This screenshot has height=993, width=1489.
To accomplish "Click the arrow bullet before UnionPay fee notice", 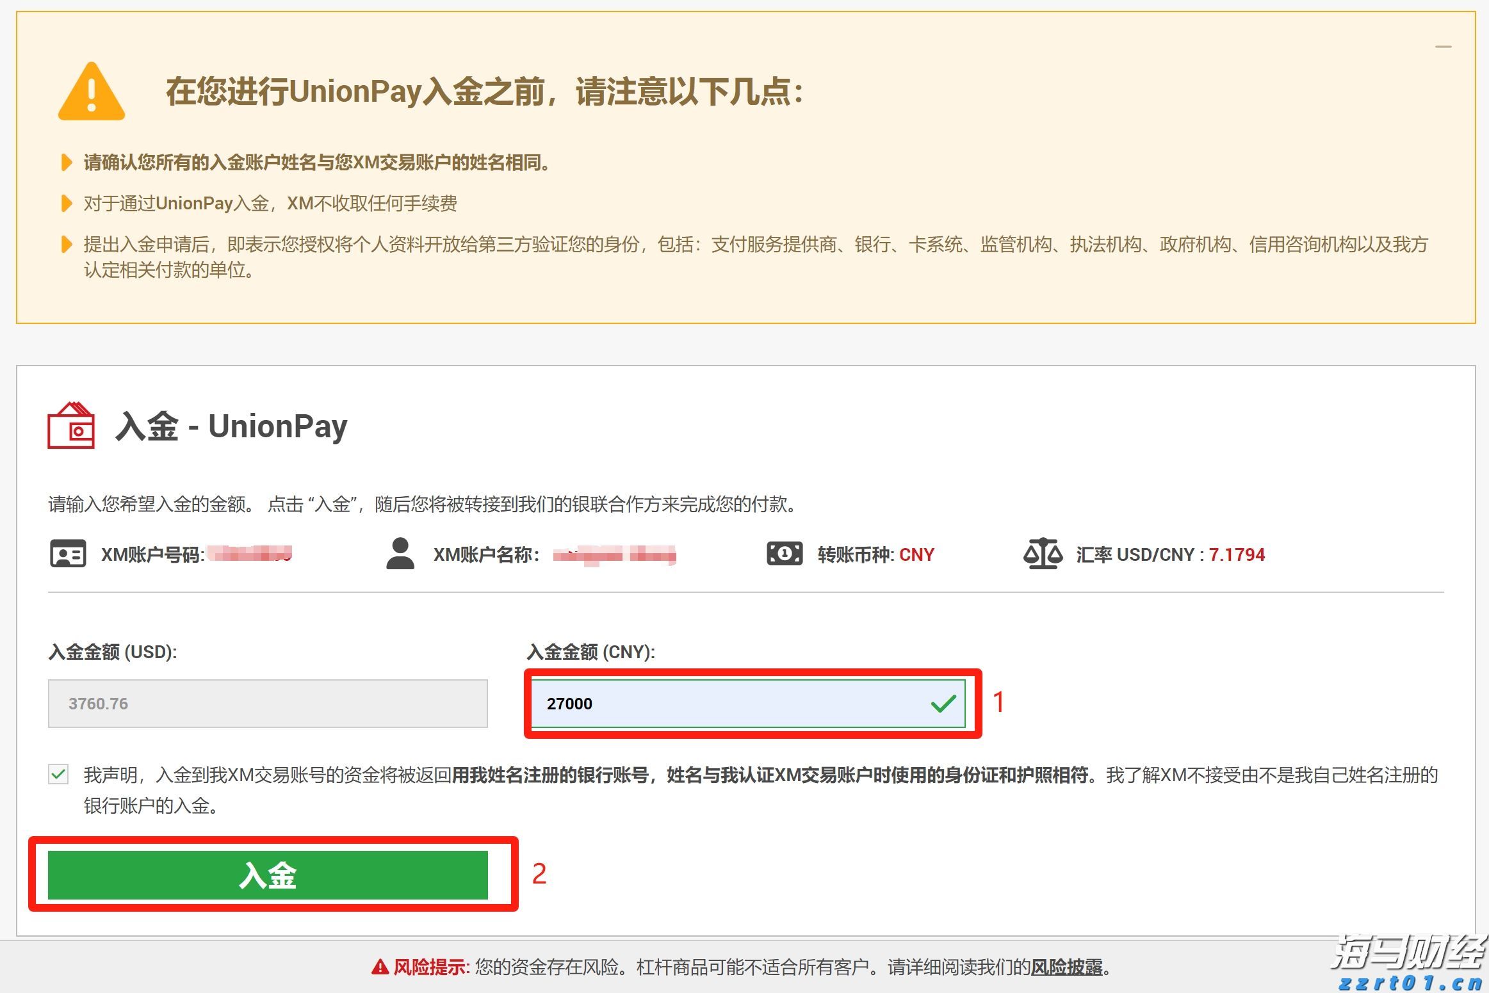I will pos(67,204).
